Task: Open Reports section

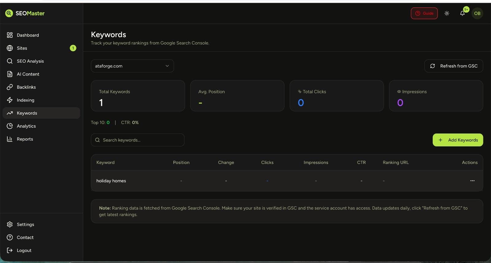Action: 41,139
